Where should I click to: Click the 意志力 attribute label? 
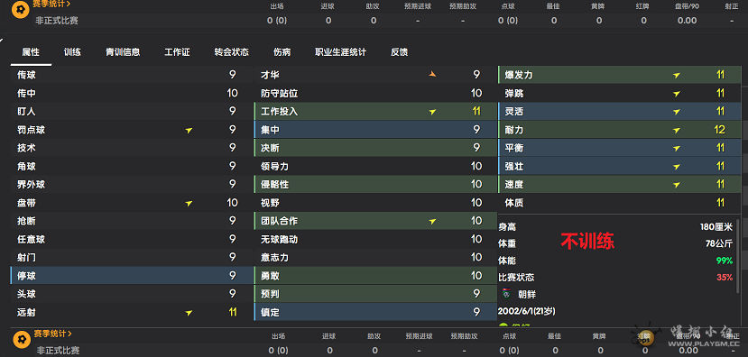pos(274,258)
